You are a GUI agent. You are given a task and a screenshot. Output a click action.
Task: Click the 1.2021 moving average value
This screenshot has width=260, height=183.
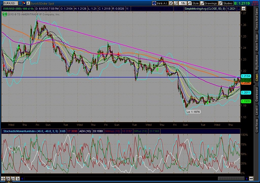coord(231,9)
